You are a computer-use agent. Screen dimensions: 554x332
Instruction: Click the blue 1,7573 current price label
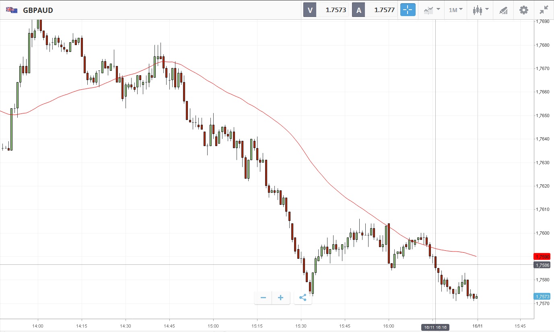pos(542,297)
